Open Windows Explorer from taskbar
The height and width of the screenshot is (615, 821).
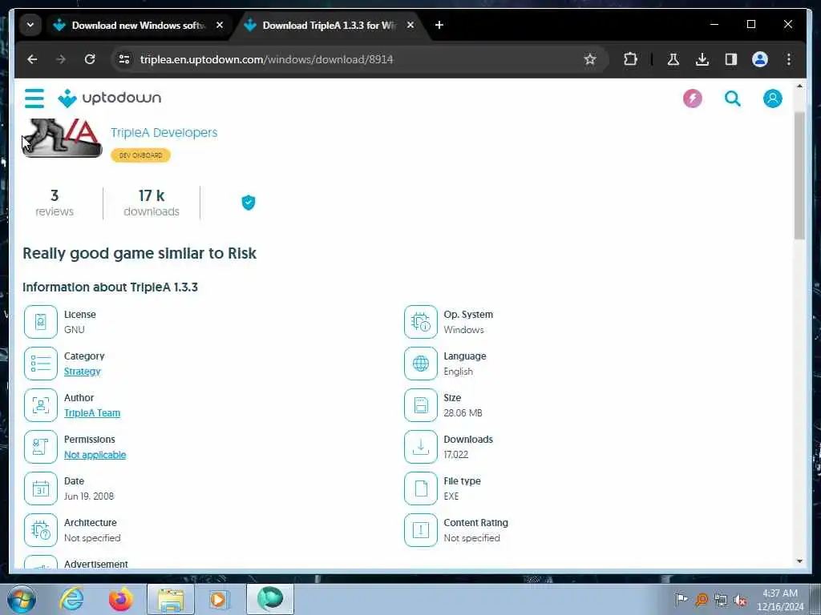[x=171, y=599]
